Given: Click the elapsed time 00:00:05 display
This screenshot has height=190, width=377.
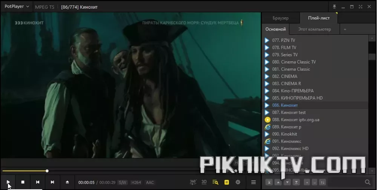Looking at the screenshot, I should [x=86, y=182].
